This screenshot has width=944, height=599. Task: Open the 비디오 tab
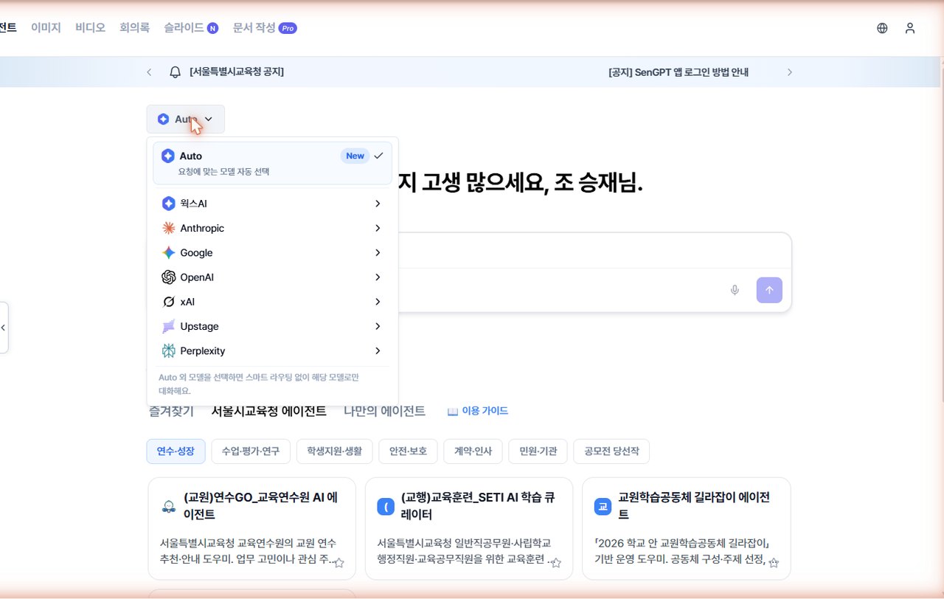(90, 28)
